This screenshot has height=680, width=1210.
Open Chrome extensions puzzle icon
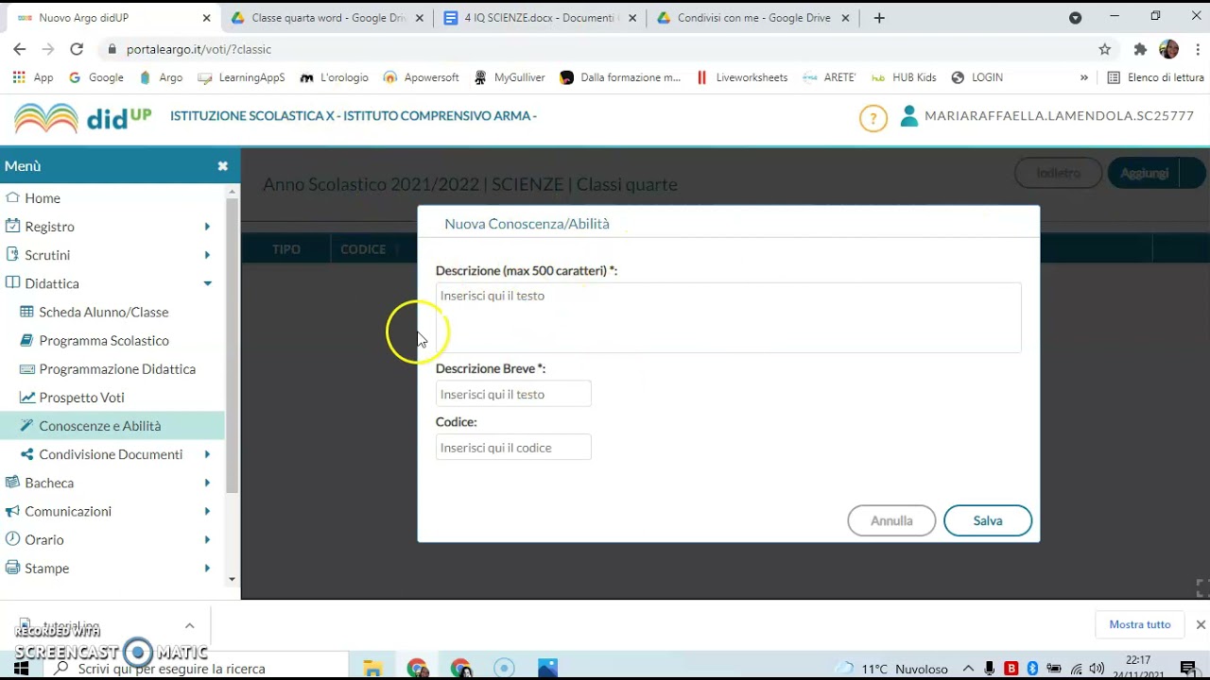tap(1140, 49)
